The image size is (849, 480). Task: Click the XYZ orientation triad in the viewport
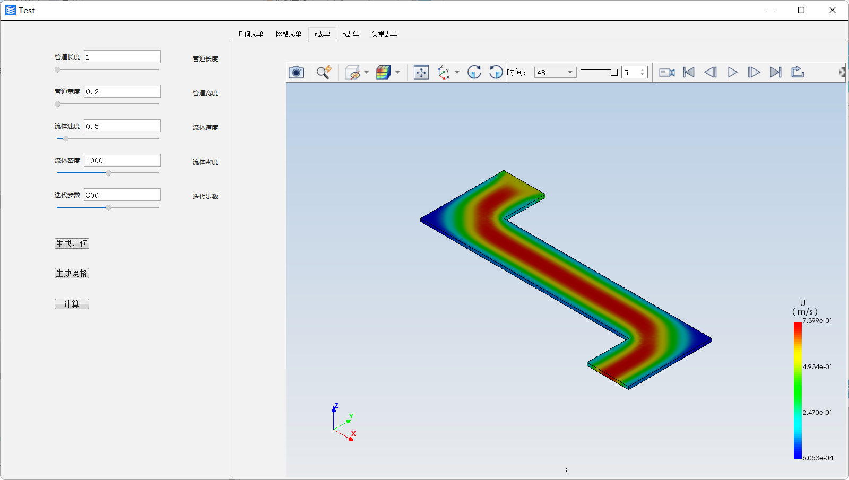click(x=343, y=423)
